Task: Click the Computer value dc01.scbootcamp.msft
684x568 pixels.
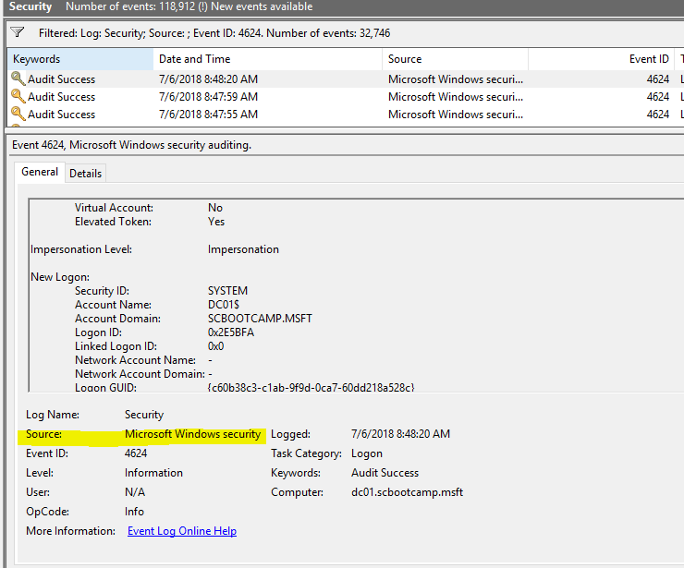Action: tap(407, 492)
